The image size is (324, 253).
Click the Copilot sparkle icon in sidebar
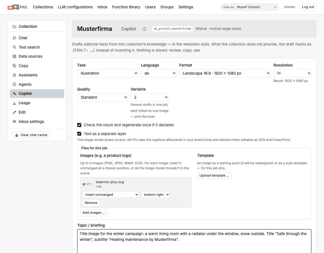14,94
